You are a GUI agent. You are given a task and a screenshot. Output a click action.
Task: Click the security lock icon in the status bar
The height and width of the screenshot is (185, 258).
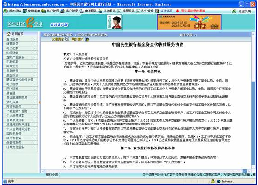click(x=213, y=181)
